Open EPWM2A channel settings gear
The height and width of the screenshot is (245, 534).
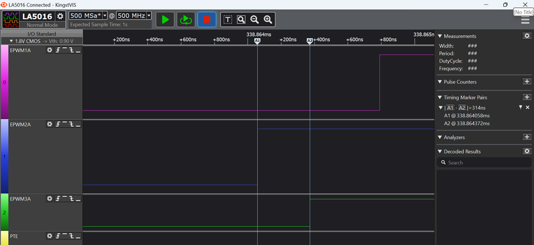(50, 124)
